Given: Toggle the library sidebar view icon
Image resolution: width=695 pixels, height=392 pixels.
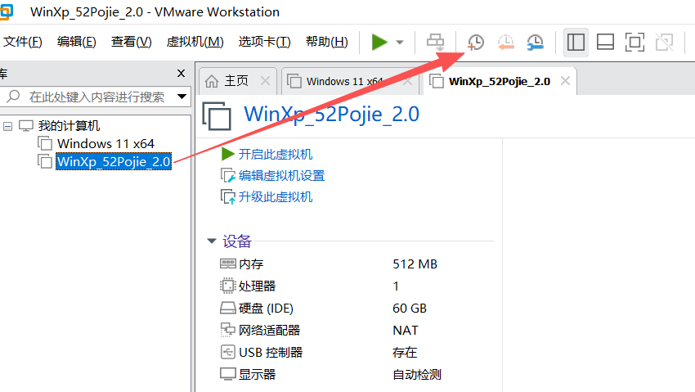Looking at the screenshot, I should coord(576,42).
